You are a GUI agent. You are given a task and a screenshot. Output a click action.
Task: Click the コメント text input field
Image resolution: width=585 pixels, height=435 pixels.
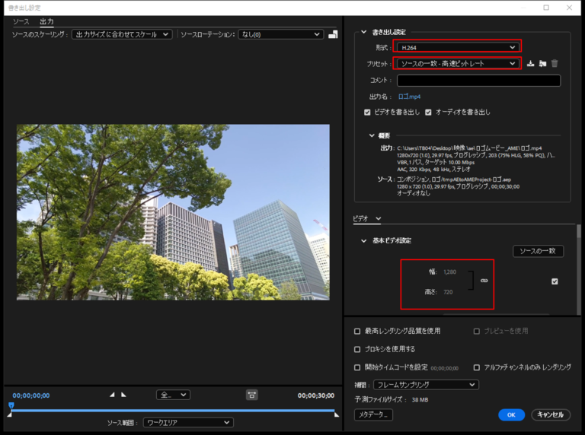point(478,81)
